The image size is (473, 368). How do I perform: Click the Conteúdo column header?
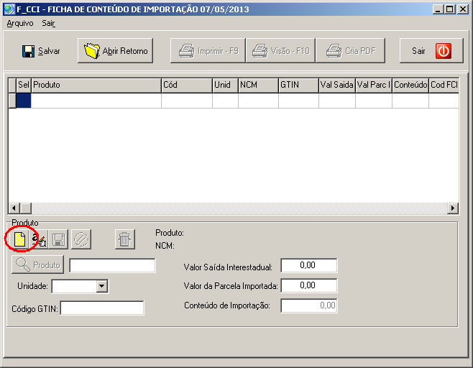point(410,85)
